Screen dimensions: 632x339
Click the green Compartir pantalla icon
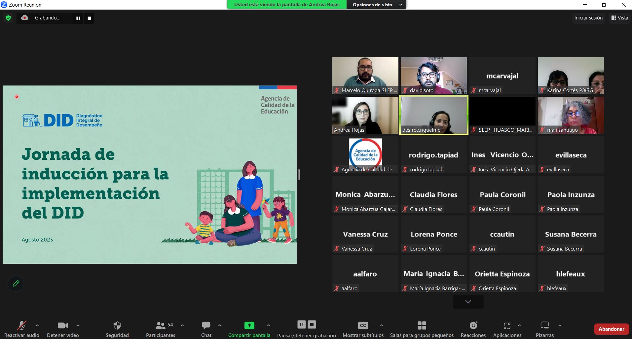[249, 325]
